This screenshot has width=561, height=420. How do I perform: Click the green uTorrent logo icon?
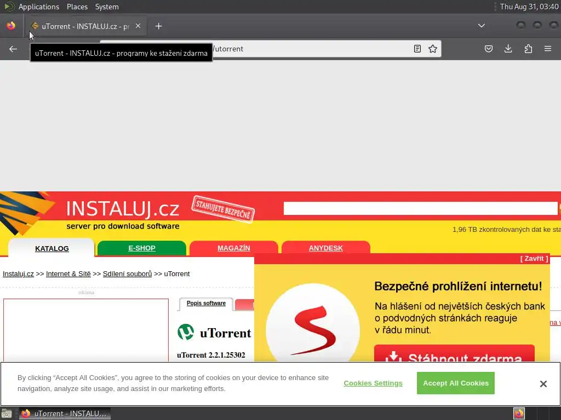[x=186, y=332]
